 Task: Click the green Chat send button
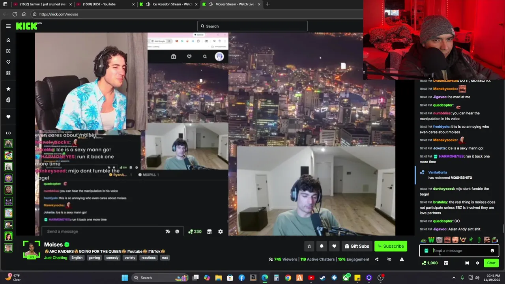pyautogui.click(x=491, y=263)
